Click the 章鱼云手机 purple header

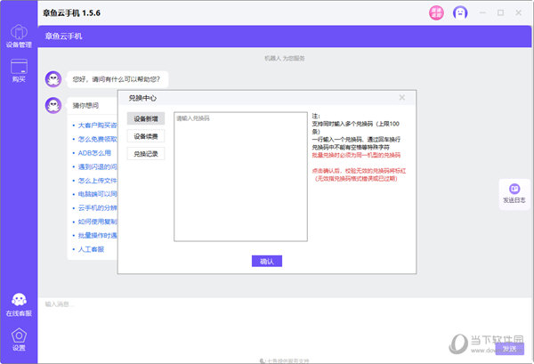tap(285, 36)
